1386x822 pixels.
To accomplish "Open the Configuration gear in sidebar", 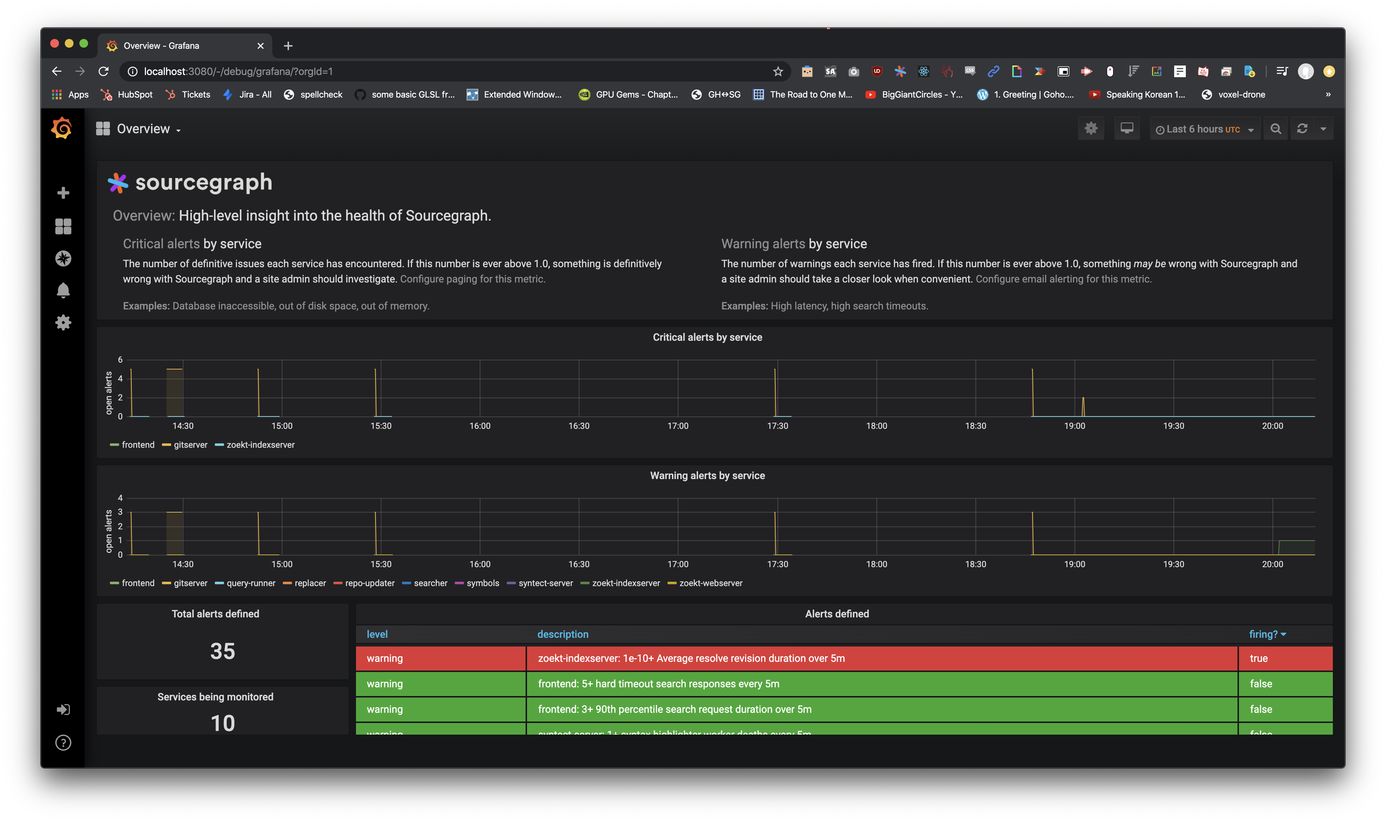I will point(63,323).
